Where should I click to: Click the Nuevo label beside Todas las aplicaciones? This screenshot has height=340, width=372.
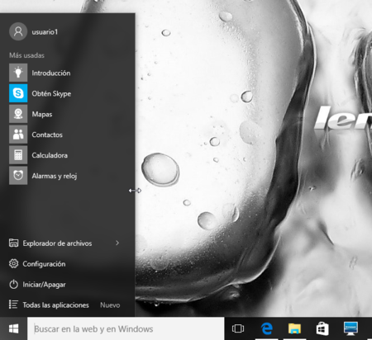pos(110,305)
